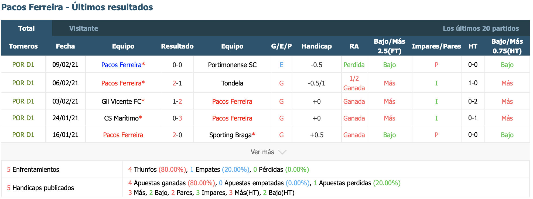The height and width of the screenshot is (199, 533).
Task: Switch to the Total tab
Action: pos(26,28)
